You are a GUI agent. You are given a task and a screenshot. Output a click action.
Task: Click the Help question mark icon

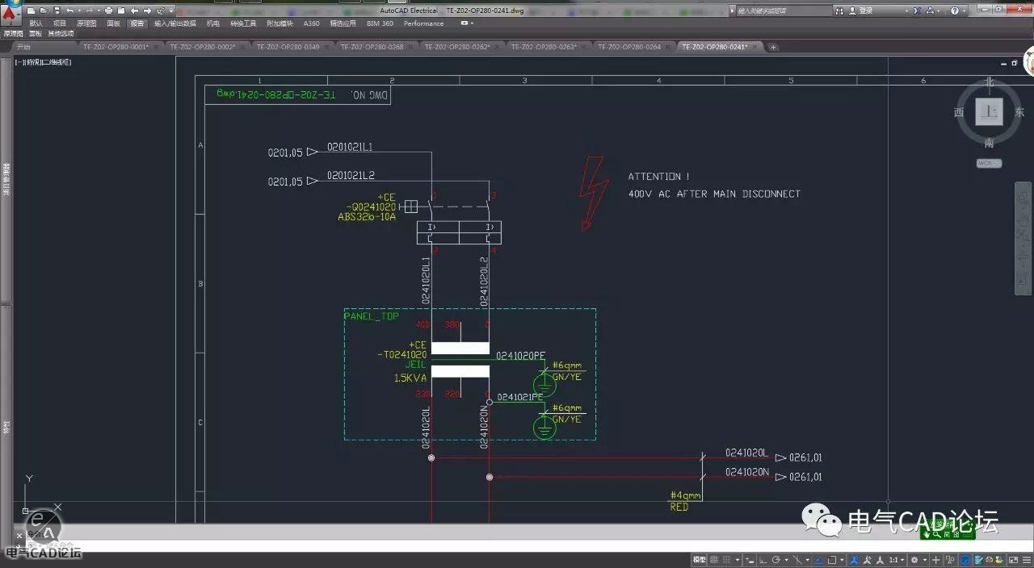pos(954,10)
